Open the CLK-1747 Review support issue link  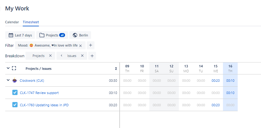pos(39,93)
